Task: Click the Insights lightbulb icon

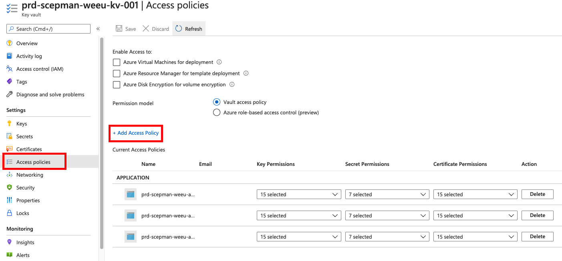Action: (x=10, y=242)
